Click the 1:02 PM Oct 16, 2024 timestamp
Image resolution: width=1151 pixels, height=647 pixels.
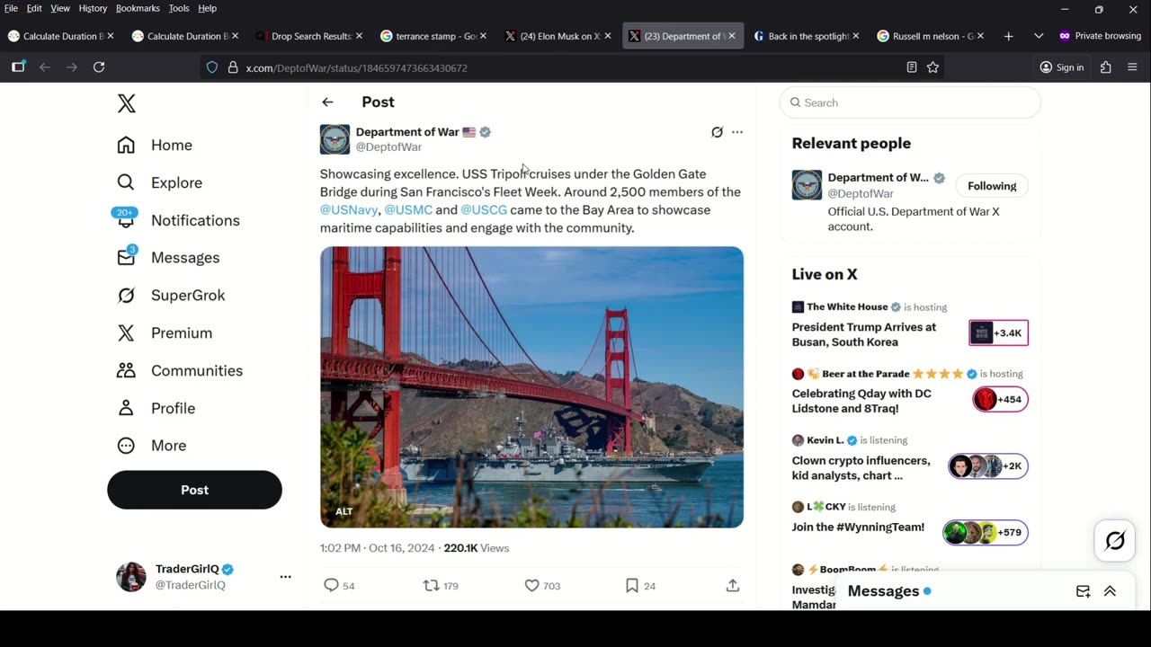point(378,548)
